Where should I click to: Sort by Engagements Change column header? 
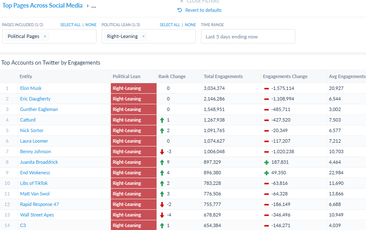coord(285,76)
